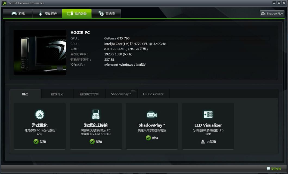Click the Intel Core i7-4770 CPU value

pyautogui.click(x=135, y=44)
